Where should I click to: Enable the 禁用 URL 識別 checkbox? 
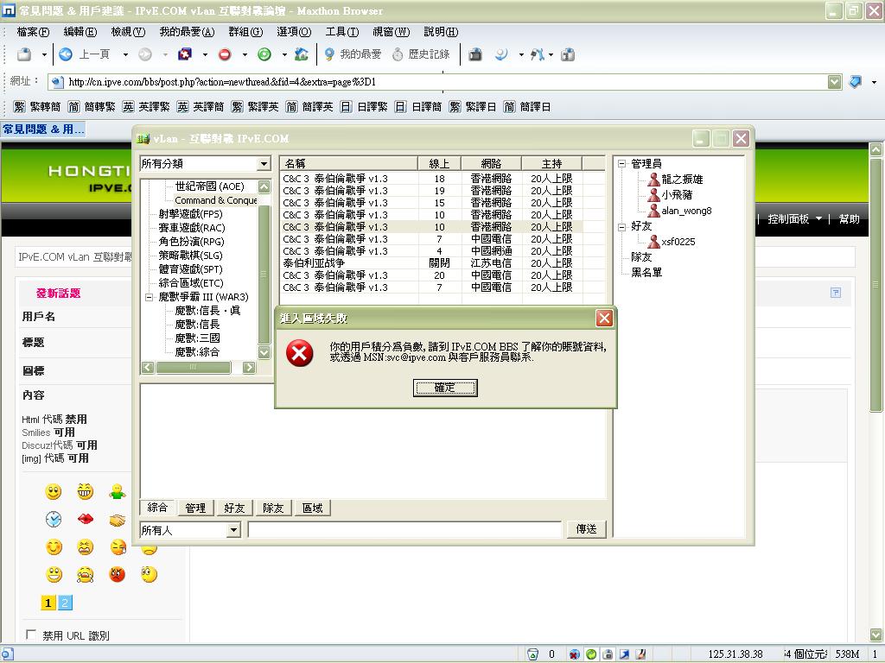[32, 635]
